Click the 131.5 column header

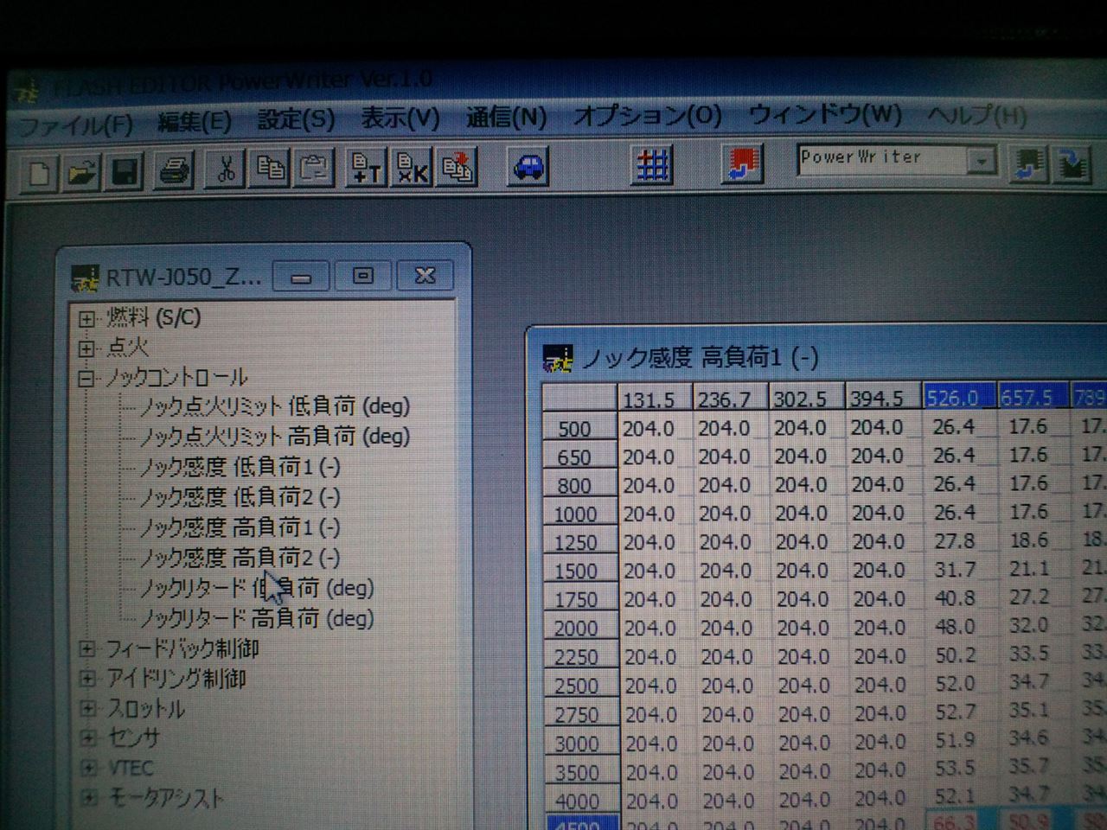[x=655, y=399]
